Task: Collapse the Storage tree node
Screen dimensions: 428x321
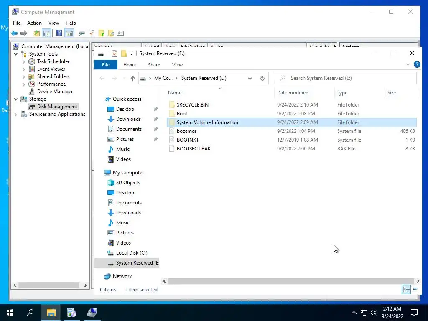Action: coord(16,99)
